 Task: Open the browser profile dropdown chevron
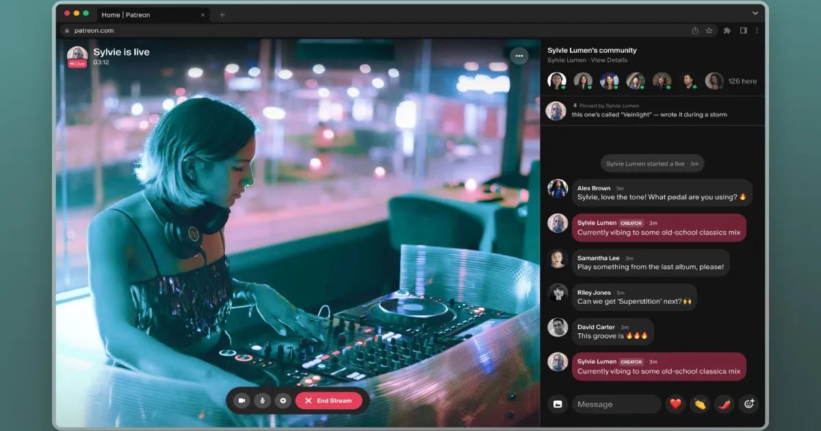point(755,13)
